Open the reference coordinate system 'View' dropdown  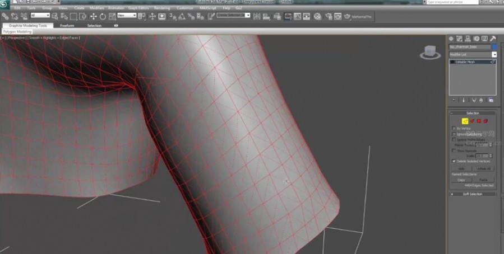[x=127, y=16]
